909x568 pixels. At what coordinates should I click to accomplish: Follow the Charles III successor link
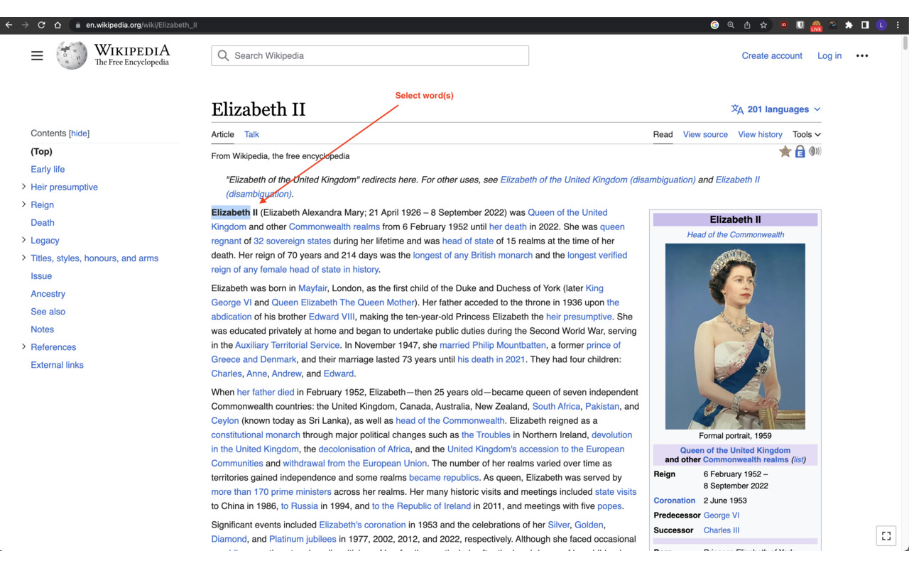pos(721,530)
